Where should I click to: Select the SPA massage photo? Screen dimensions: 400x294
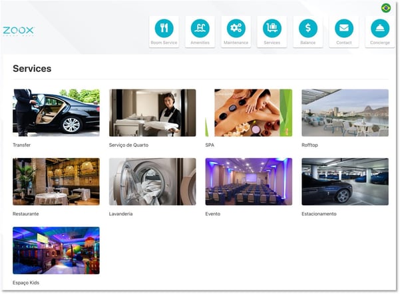249,113
